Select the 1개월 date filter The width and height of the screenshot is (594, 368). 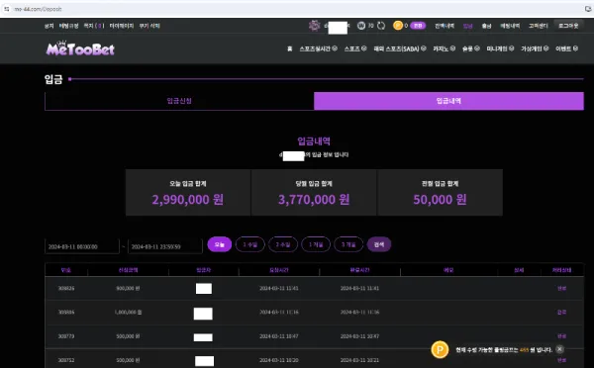click(316, 244)
